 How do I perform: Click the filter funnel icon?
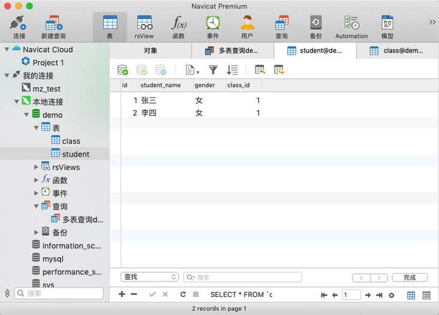tap(213, 70)
